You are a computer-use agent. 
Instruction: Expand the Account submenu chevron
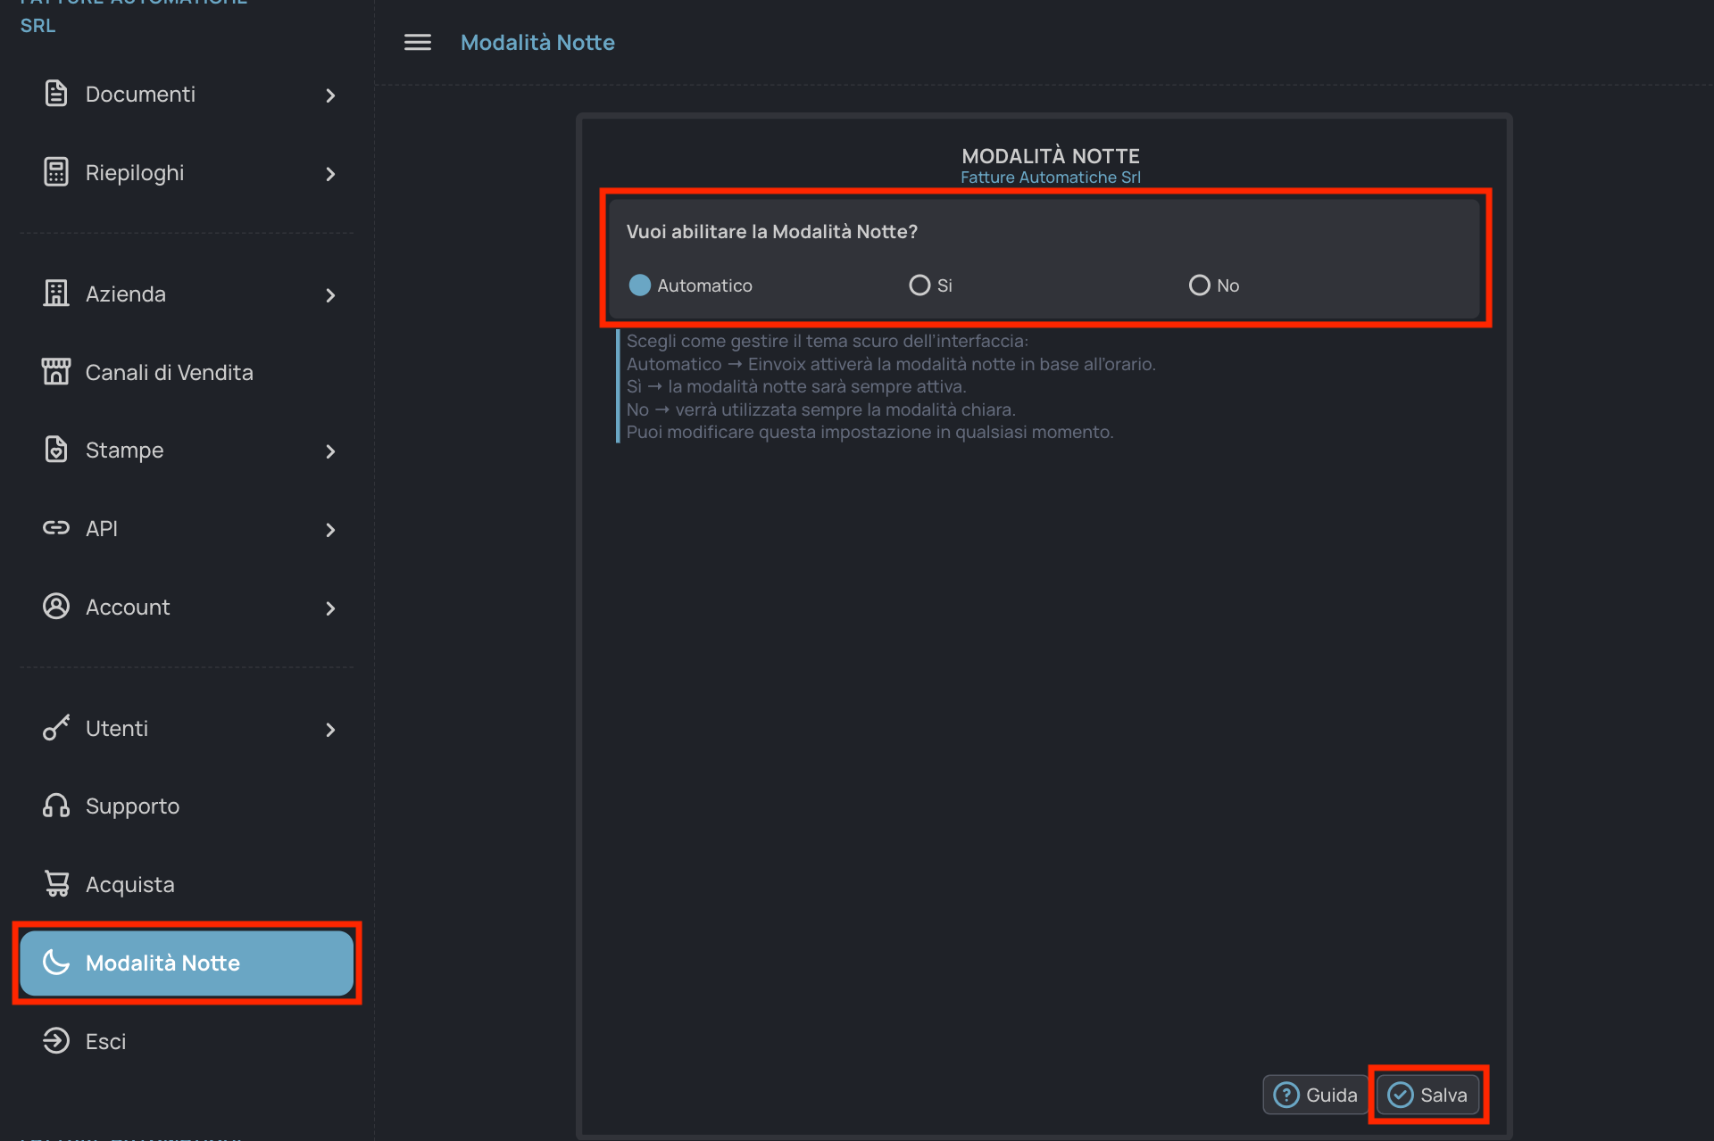(x=330, y=608)
